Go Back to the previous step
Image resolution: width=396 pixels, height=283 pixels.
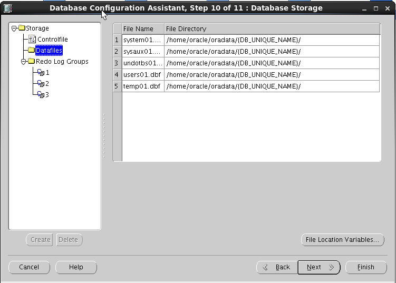click(277, 267)
